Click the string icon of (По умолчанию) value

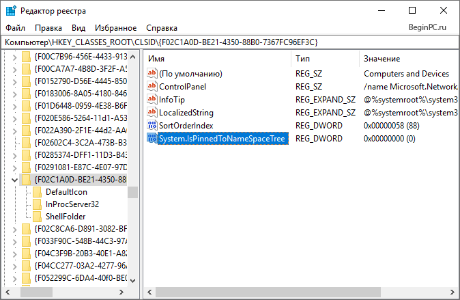coord(152,73)
